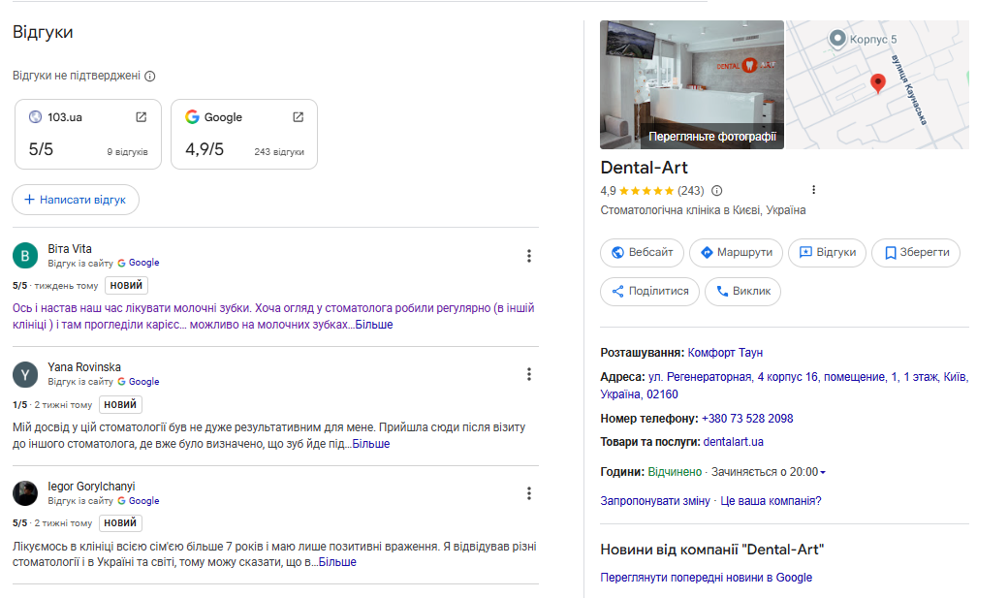Click reviewer name 'Yana Rovinska'
Image resolution: width=1008 pixels, height=598 pixels.
click(x=84, y=367)
